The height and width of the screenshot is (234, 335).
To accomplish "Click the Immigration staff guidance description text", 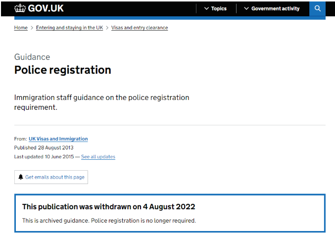I will click(x=101, y=102).
